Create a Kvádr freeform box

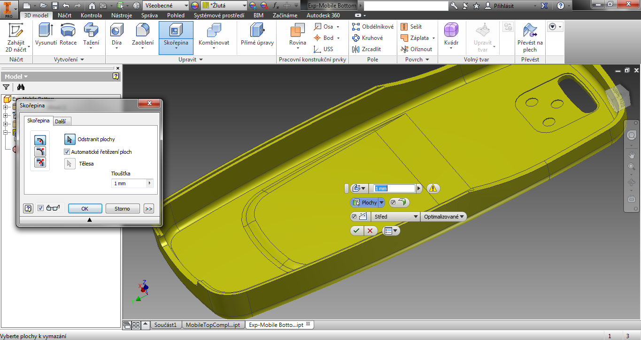451,35
